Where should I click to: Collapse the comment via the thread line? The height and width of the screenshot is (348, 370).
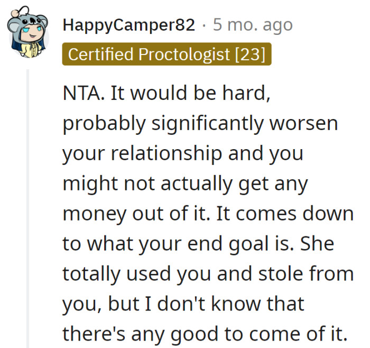point(28,209)
